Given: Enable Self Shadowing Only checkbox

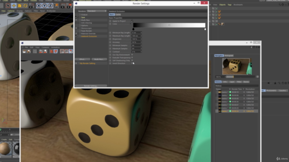Looking at the screenshot, I should tap(132, 60).
